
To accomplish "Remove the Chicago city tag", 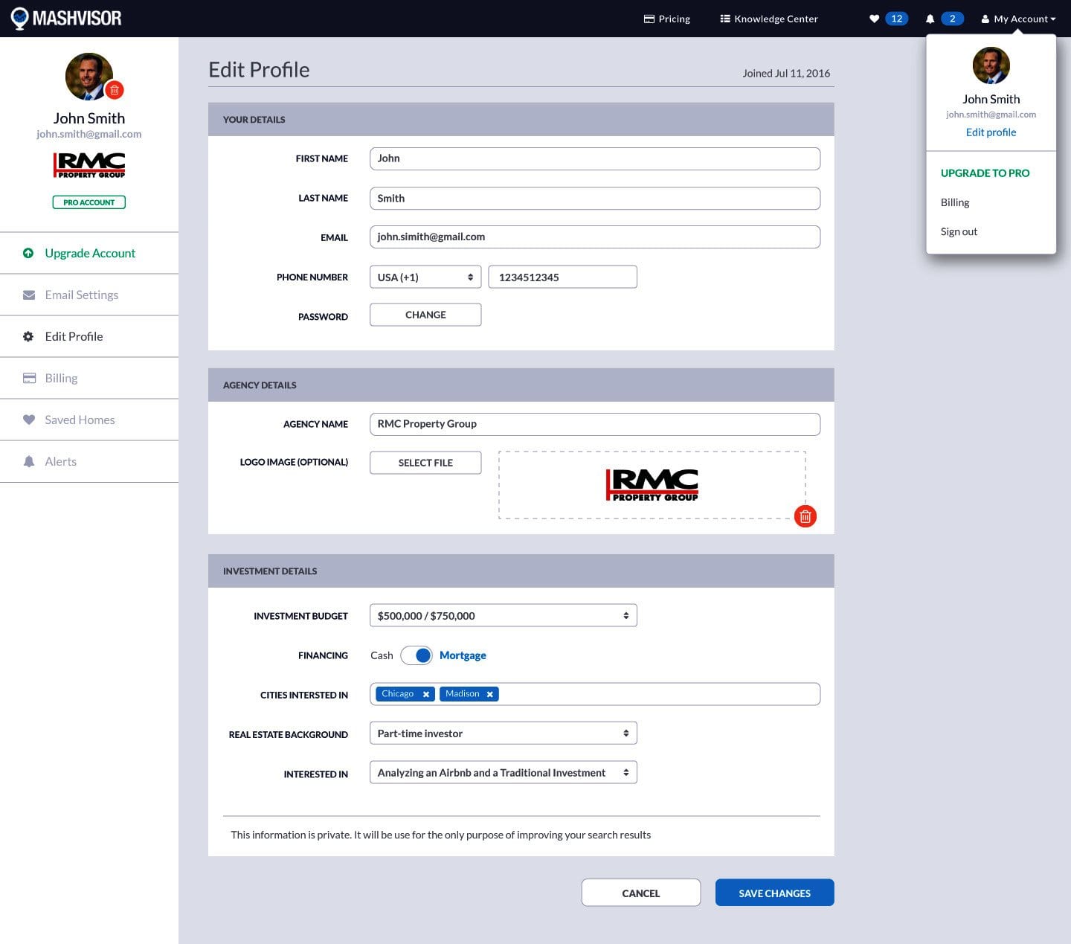I will [426, 694].
